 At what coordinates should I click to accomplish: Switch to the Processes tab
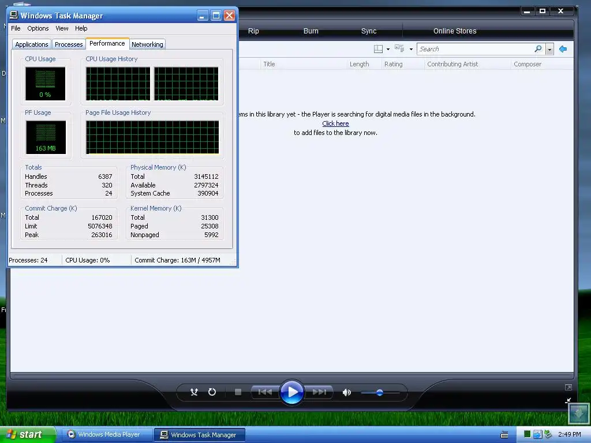pyautogui.click(x=69, y=44)
